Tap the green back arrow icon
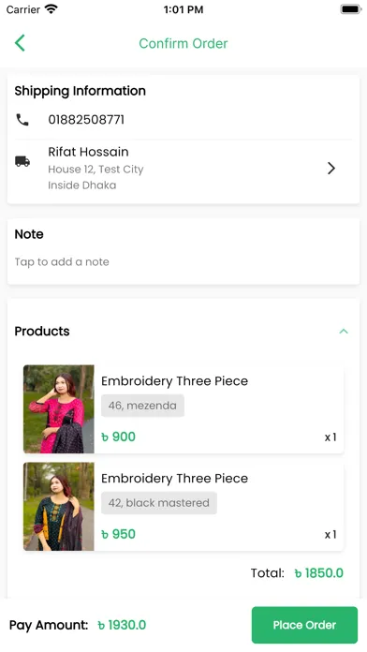 [x=20, y=43]
